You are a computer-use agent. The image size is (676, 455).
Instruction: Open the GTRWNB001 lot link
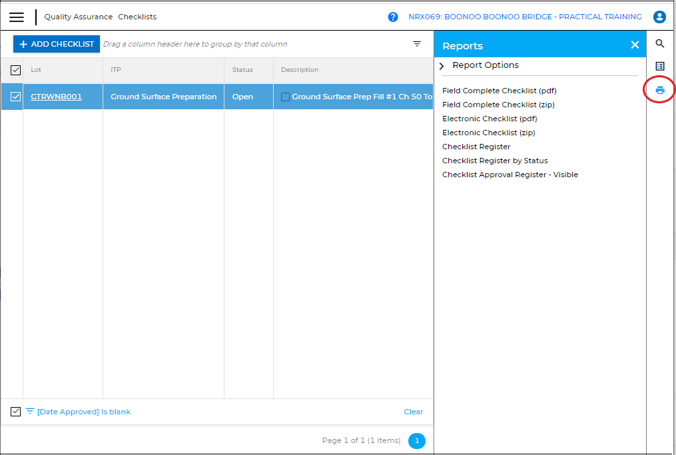tap(57, 97)
